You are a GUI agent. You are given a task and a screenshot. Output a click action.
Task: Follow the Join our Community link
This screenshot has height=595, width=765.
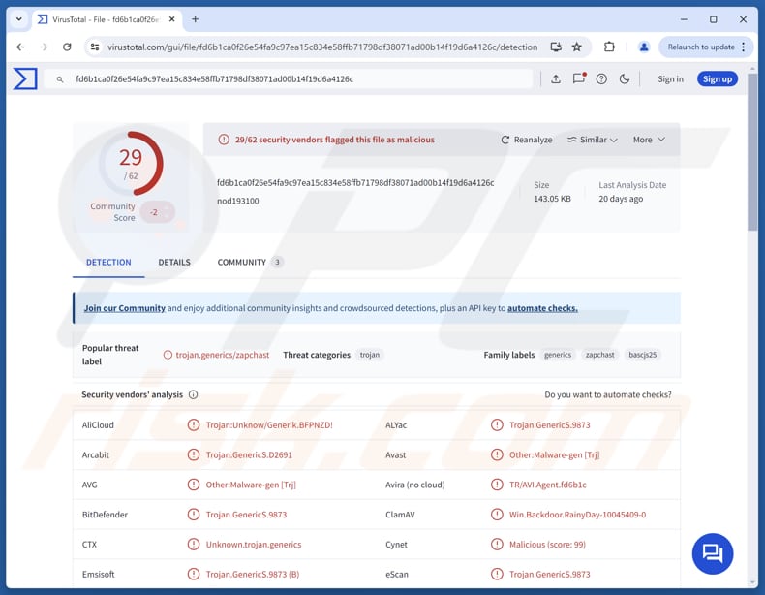pos(124,308)
